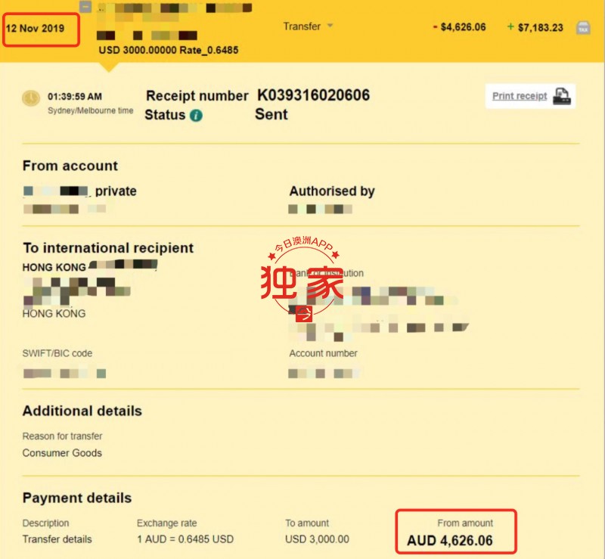
Task: Click the red exclusive watermark stamp
Action: (x=303, y=278)
